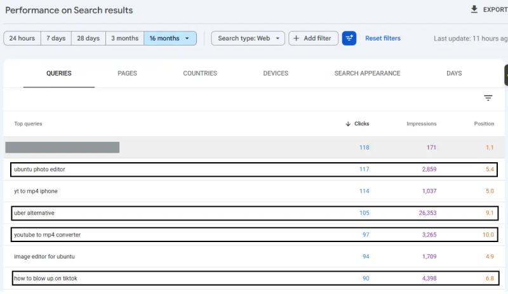Open the Search type: Web dropdown
This screenshot has height=294, width=508.
coord(248,38)
